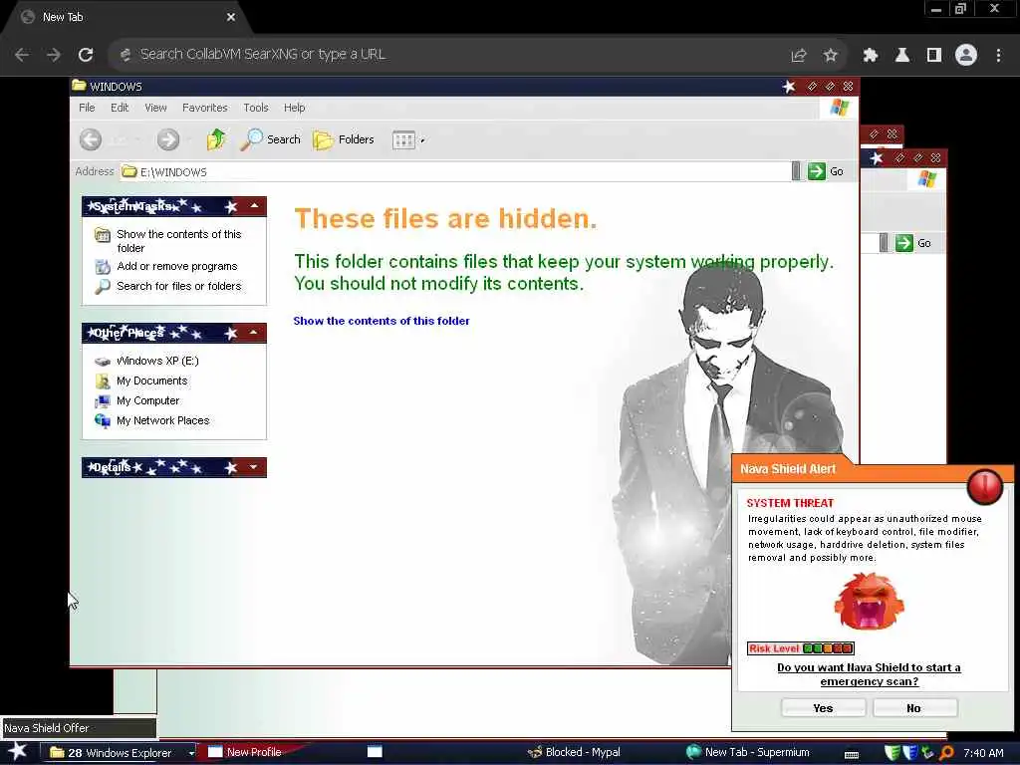Click the green shield tray icon
Image resolution: width=1020 pixels, height=765 pixels.
(892, 753)
